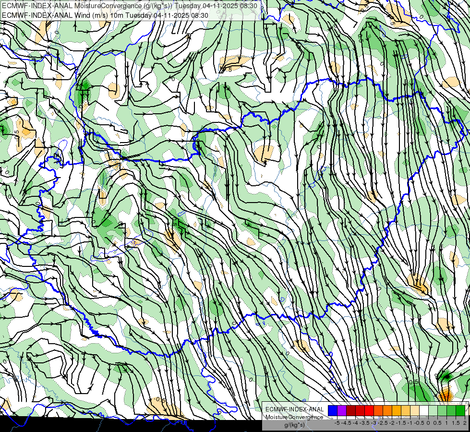Click the pale peach swatch between -1 and -0.5

(415, 411)
